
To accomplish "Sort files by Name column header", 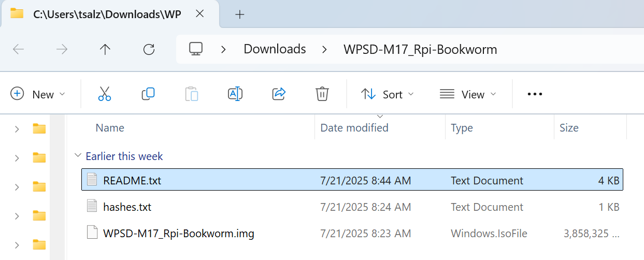I will (x=110, y=128).
